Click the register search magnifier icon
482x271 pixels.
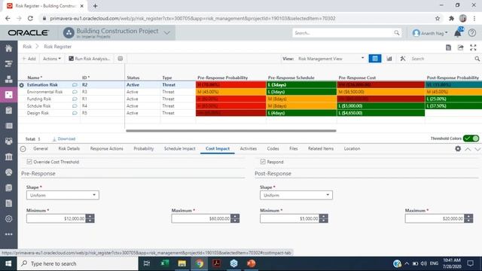click(x=477, y=59)
